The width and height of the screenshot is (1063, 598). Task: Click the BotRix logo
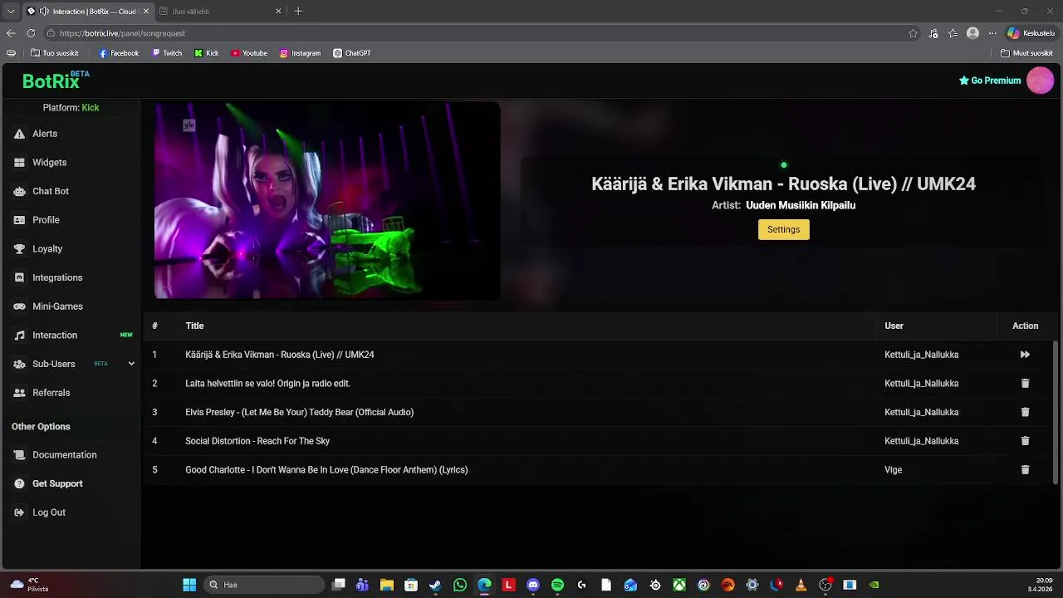56,81
